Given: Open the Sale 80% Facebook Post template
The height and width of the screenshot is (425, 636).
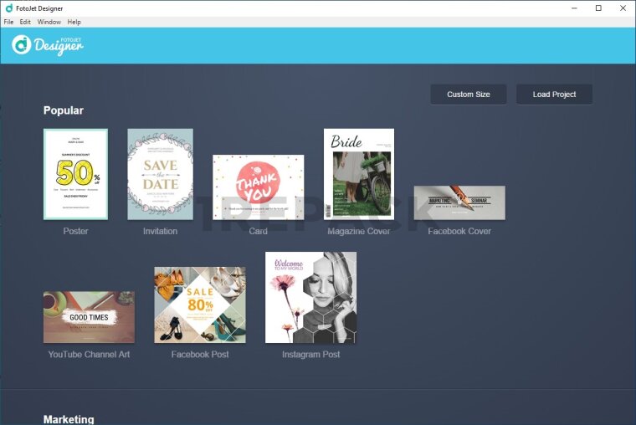Looking at the screenshot, I should point(200,305).
